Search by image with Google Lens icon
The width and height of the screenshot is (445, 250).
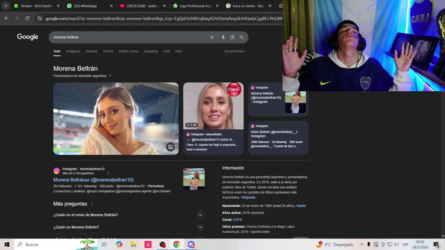232,37
